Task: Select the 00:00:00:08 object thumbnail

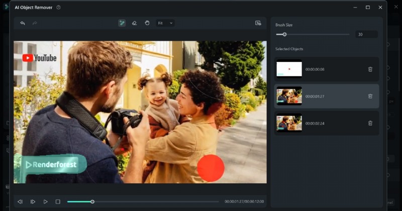Action: pos(289,69)
